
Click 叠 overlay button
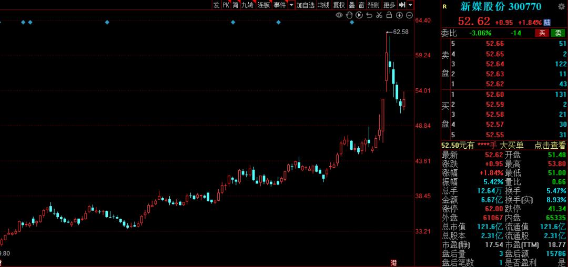tap(352, 5)
